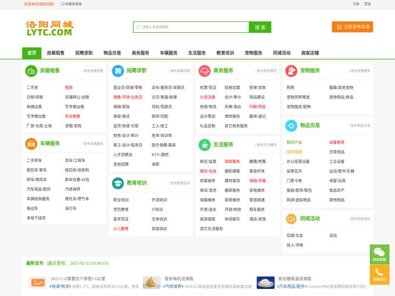
Task: Open the red 公司注册 link
Action: tap(207, 97)
